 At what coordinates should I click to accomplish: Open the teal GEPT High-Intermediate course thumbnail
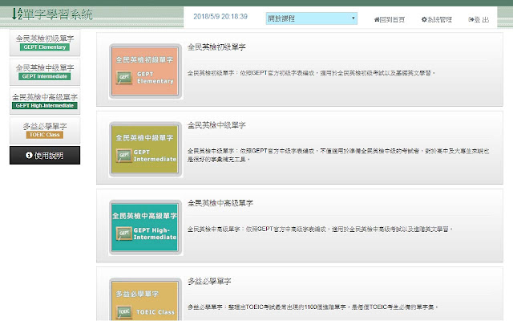(x=145, y=227)
